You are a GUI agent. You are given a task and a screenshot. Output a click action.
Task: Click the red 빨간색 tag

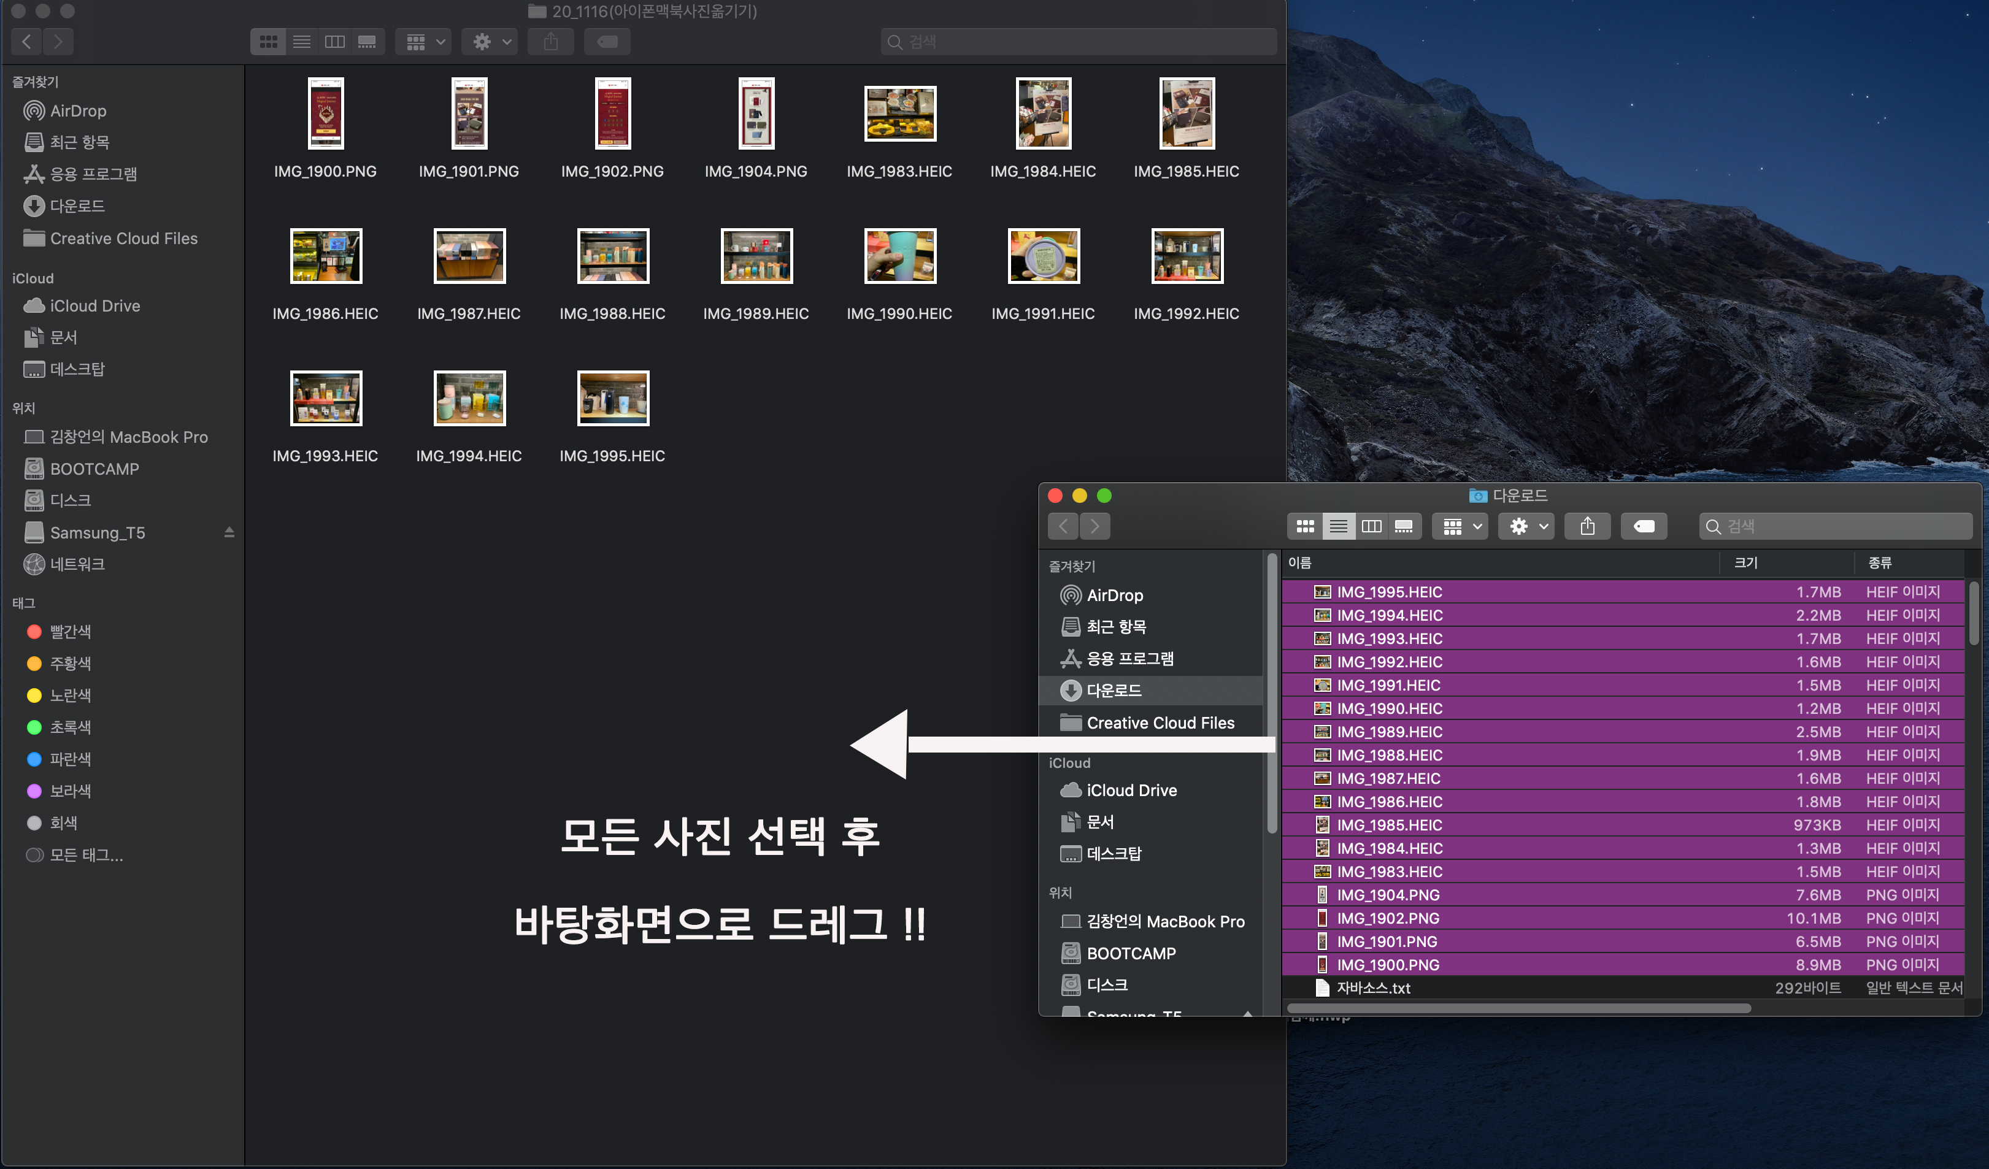[69, 632]
